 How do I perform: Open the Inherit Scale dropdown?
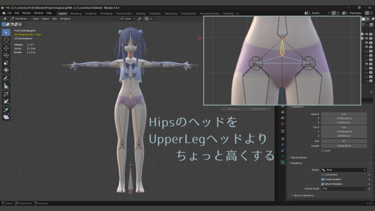tap(344, 189)
